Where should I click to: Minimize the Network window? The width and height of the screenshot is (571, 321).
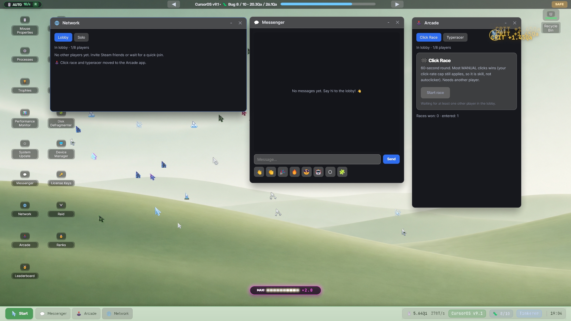[231, 23]
